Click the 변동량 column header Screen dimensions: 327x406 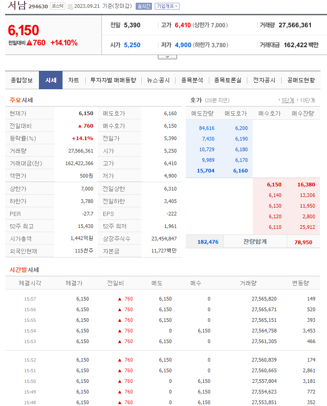[x=301, y=283]
